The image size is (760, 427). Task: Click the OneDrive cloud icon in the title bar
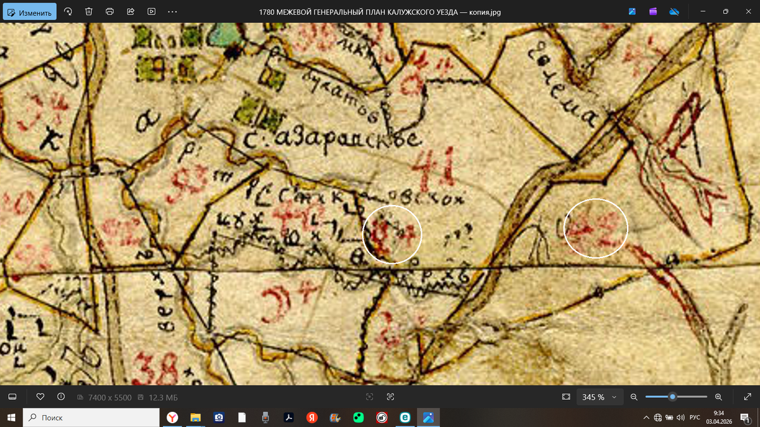click(674, 11)
